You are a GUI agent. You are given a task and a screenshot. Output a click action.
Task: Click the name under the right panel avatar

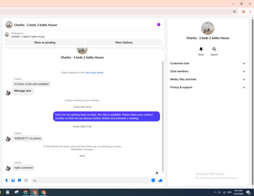click(x=208, y=38)
